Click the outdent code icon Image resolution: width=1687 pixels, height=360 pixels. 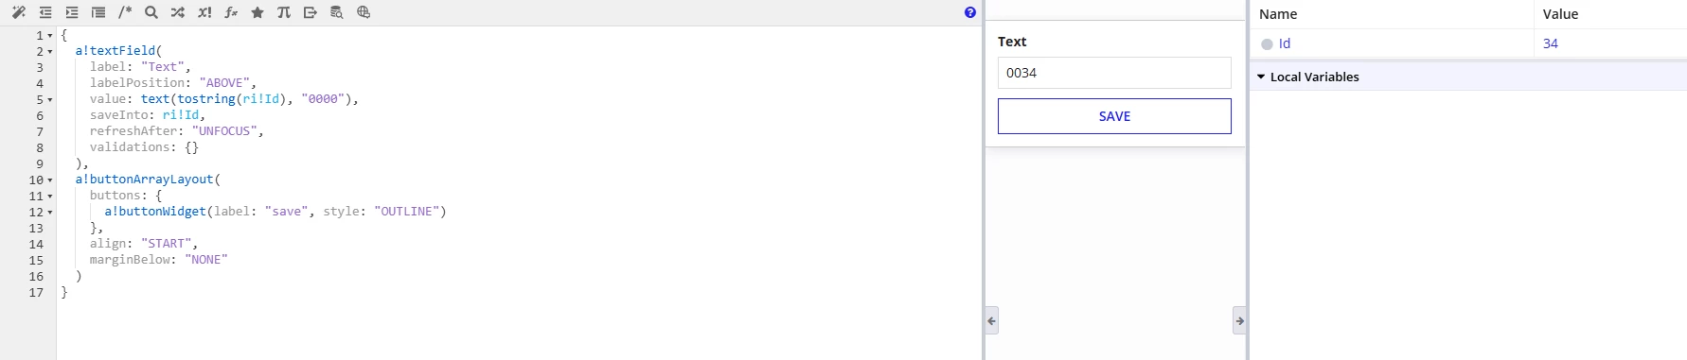(x=45, y=12)
